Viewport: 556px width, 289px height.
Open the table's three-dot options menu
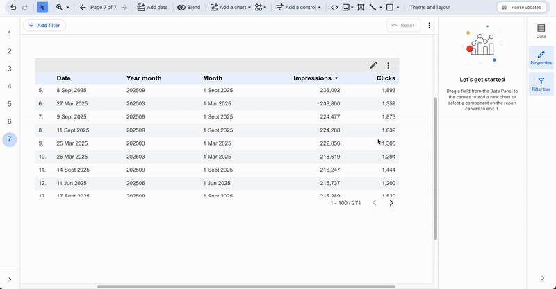[x=389, y=65]
